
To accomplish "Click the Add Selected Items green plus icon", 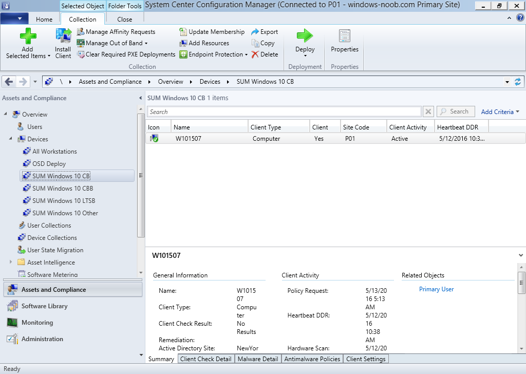I will 28,36.
